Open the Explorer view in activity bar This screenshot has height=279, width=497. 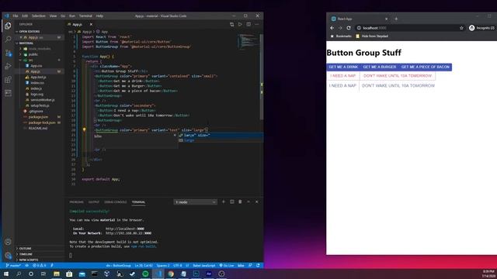(x=8, y=26)
